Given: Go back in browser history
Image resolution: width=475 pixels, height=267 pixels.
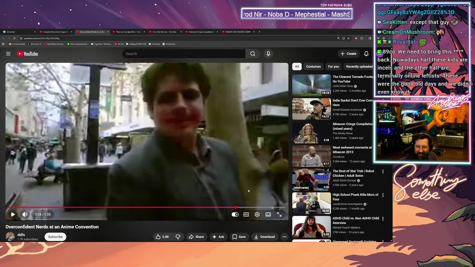Looking at the screenshot, I should click(3, 38).
